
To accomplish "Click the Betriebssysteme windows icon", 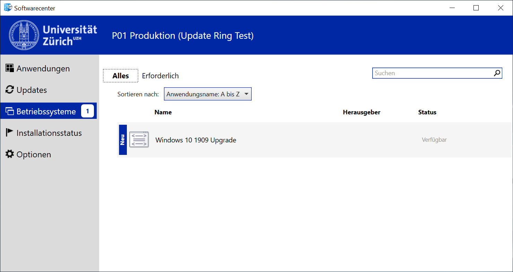I will (10, 111).
